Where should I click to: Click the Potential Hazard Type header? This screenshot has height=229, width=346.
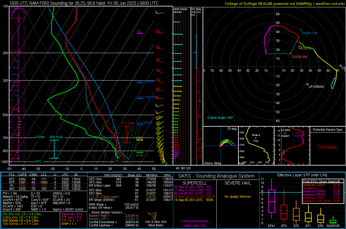328,130
